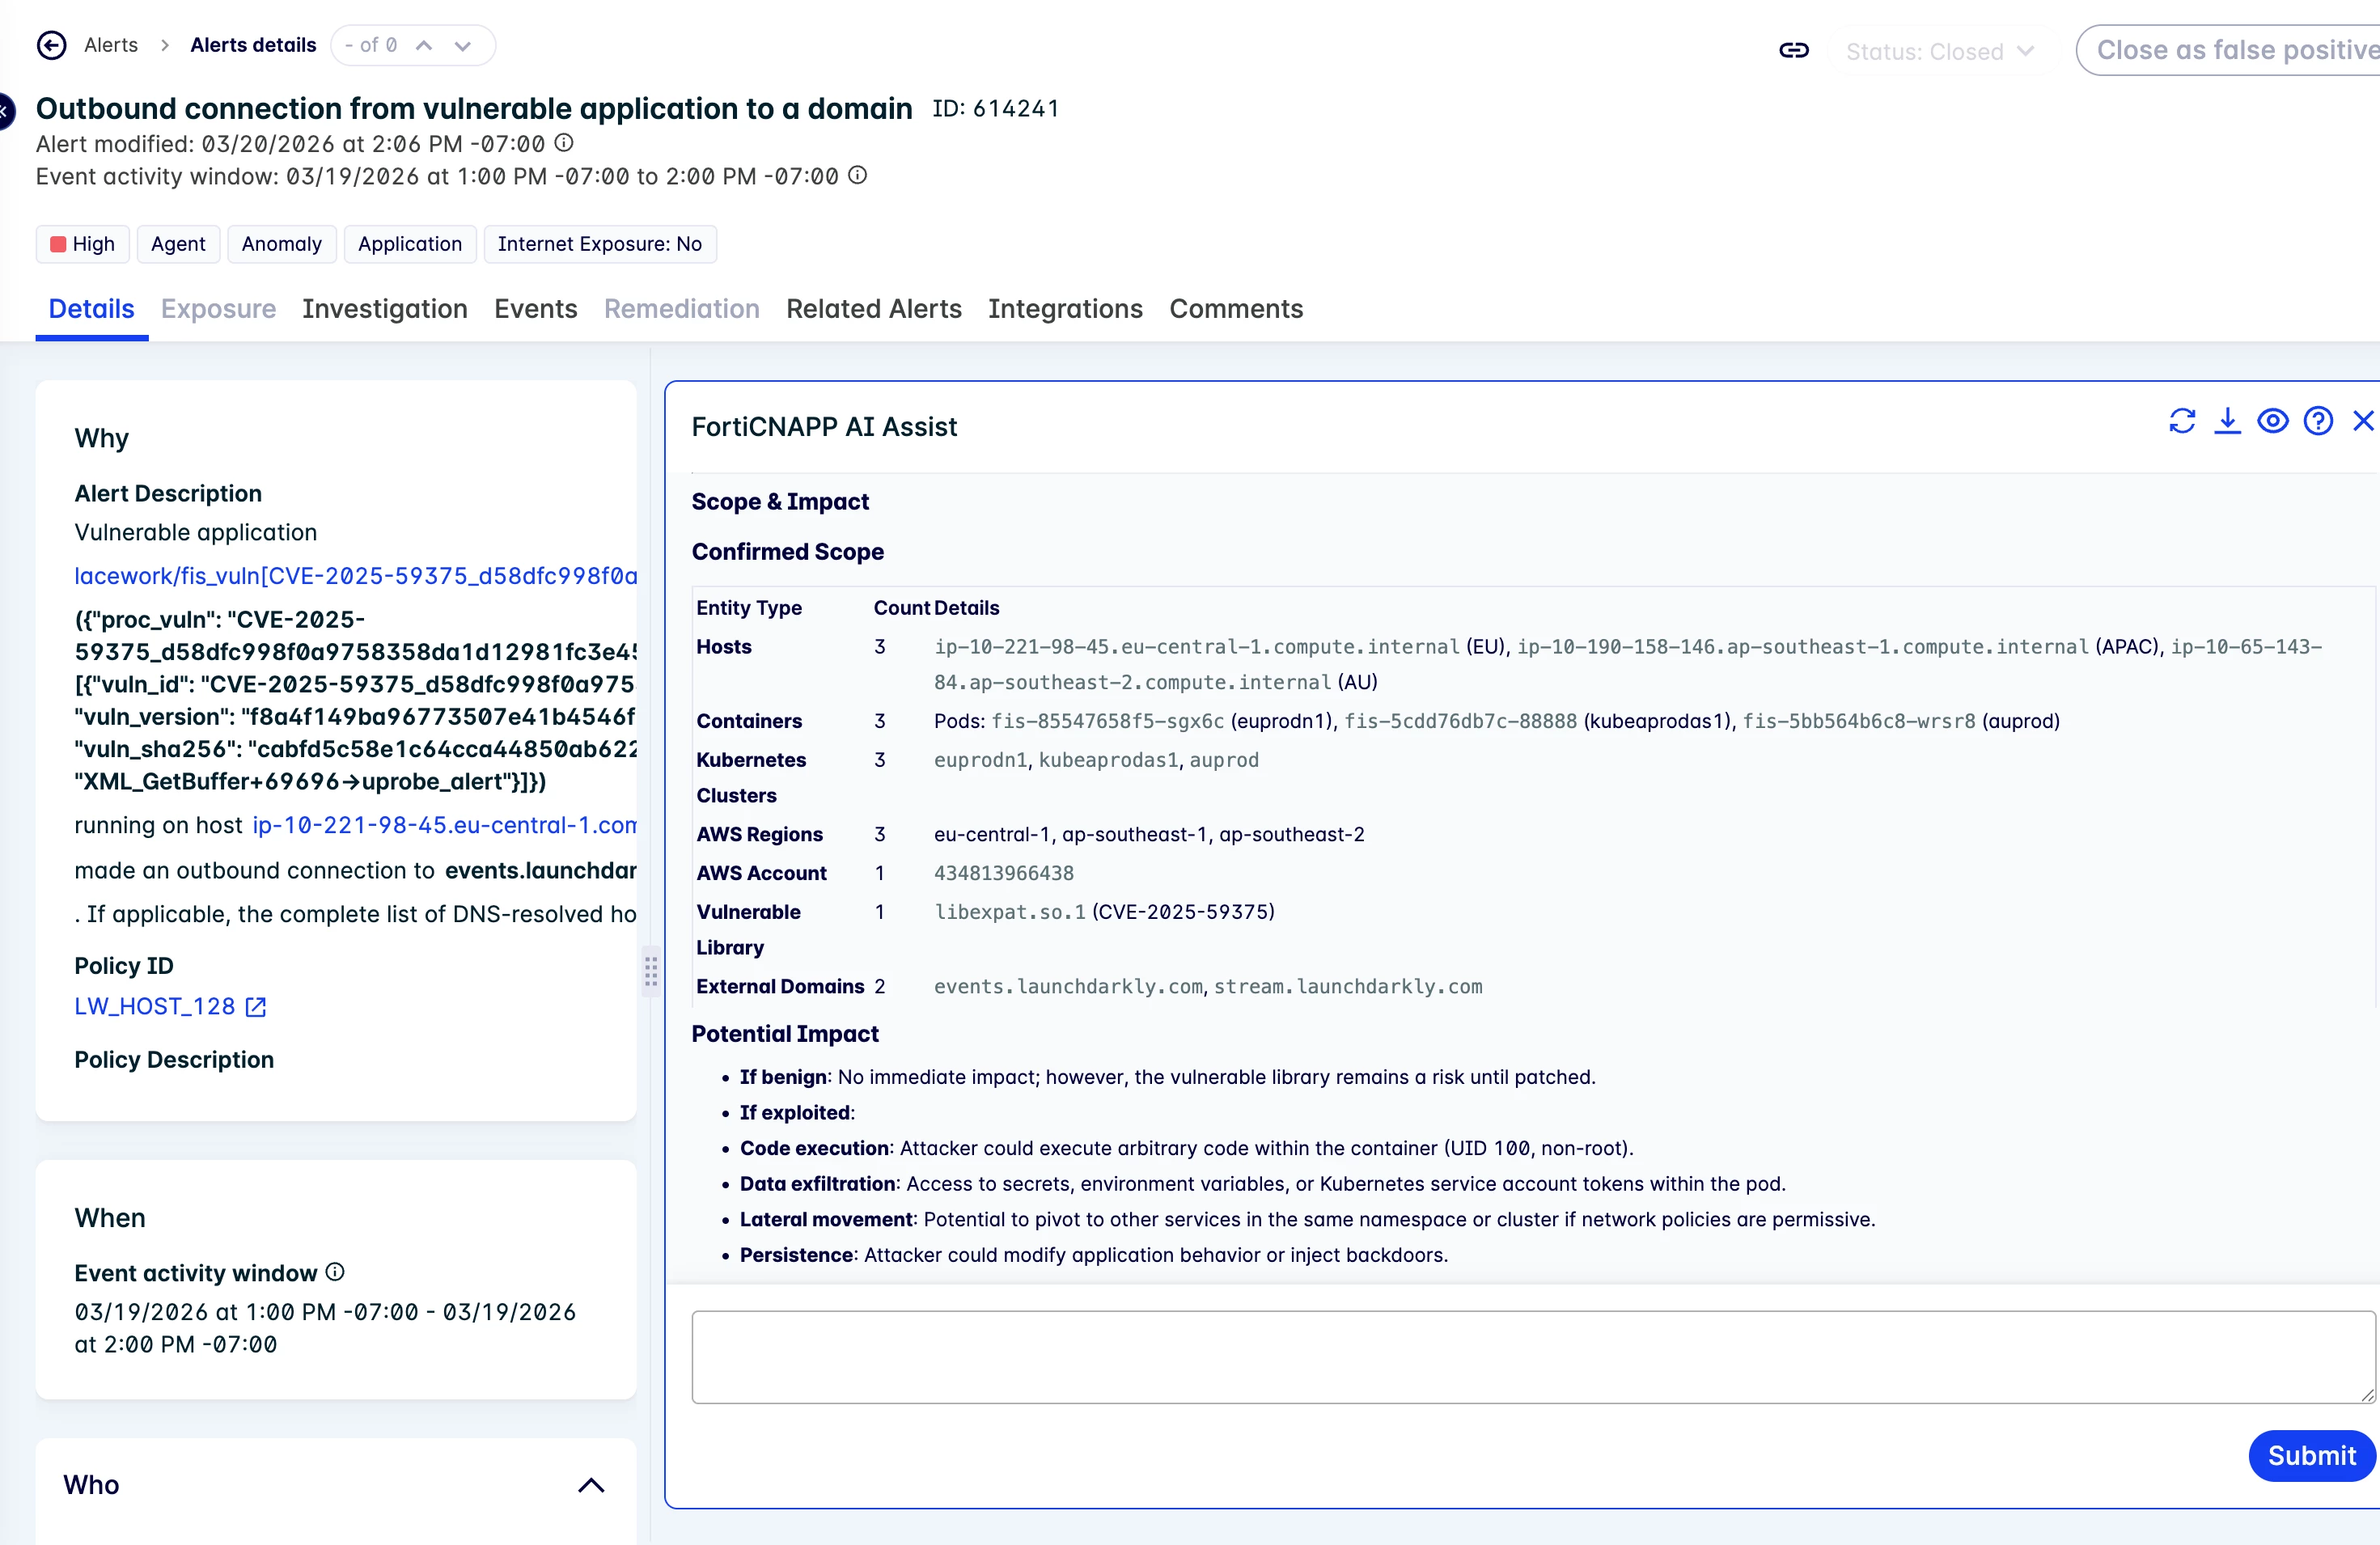
Task: Click the Agent tag
Action: click(x=178, y=244)
